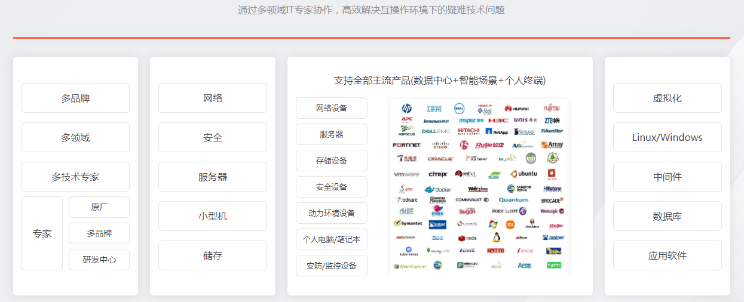The width and height of the screenshot is (744, 302).
Task: Click the HP logo
Action: pyautogui.click(x=406, y=109)
